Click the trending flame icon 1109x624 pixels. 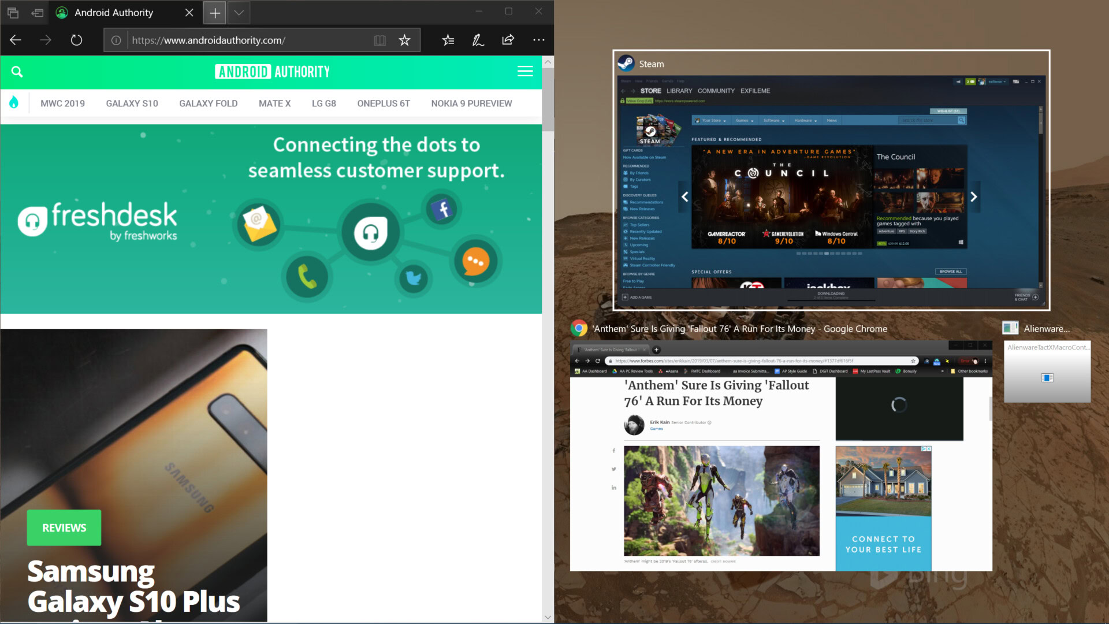click(x=14, y=103)
